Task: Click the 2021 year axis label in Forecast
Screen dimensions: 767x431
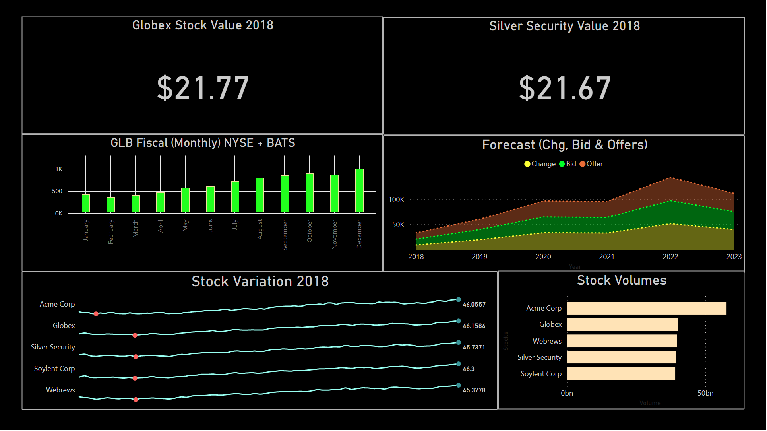Action: tap(607, 257)
